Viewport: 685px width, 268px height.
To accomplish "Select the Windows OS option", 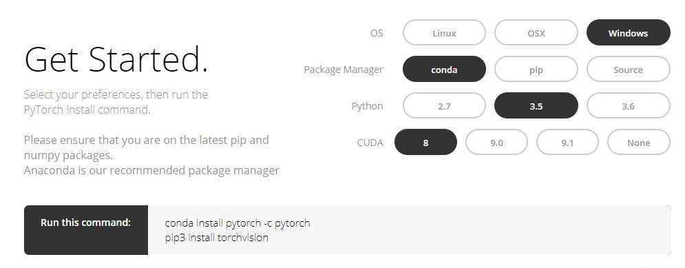I will 629,33.
